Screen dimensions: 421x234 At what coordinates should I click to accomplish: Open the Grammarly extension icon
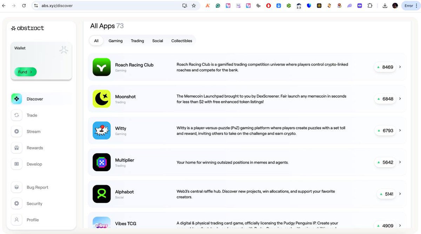pos(218,6)
